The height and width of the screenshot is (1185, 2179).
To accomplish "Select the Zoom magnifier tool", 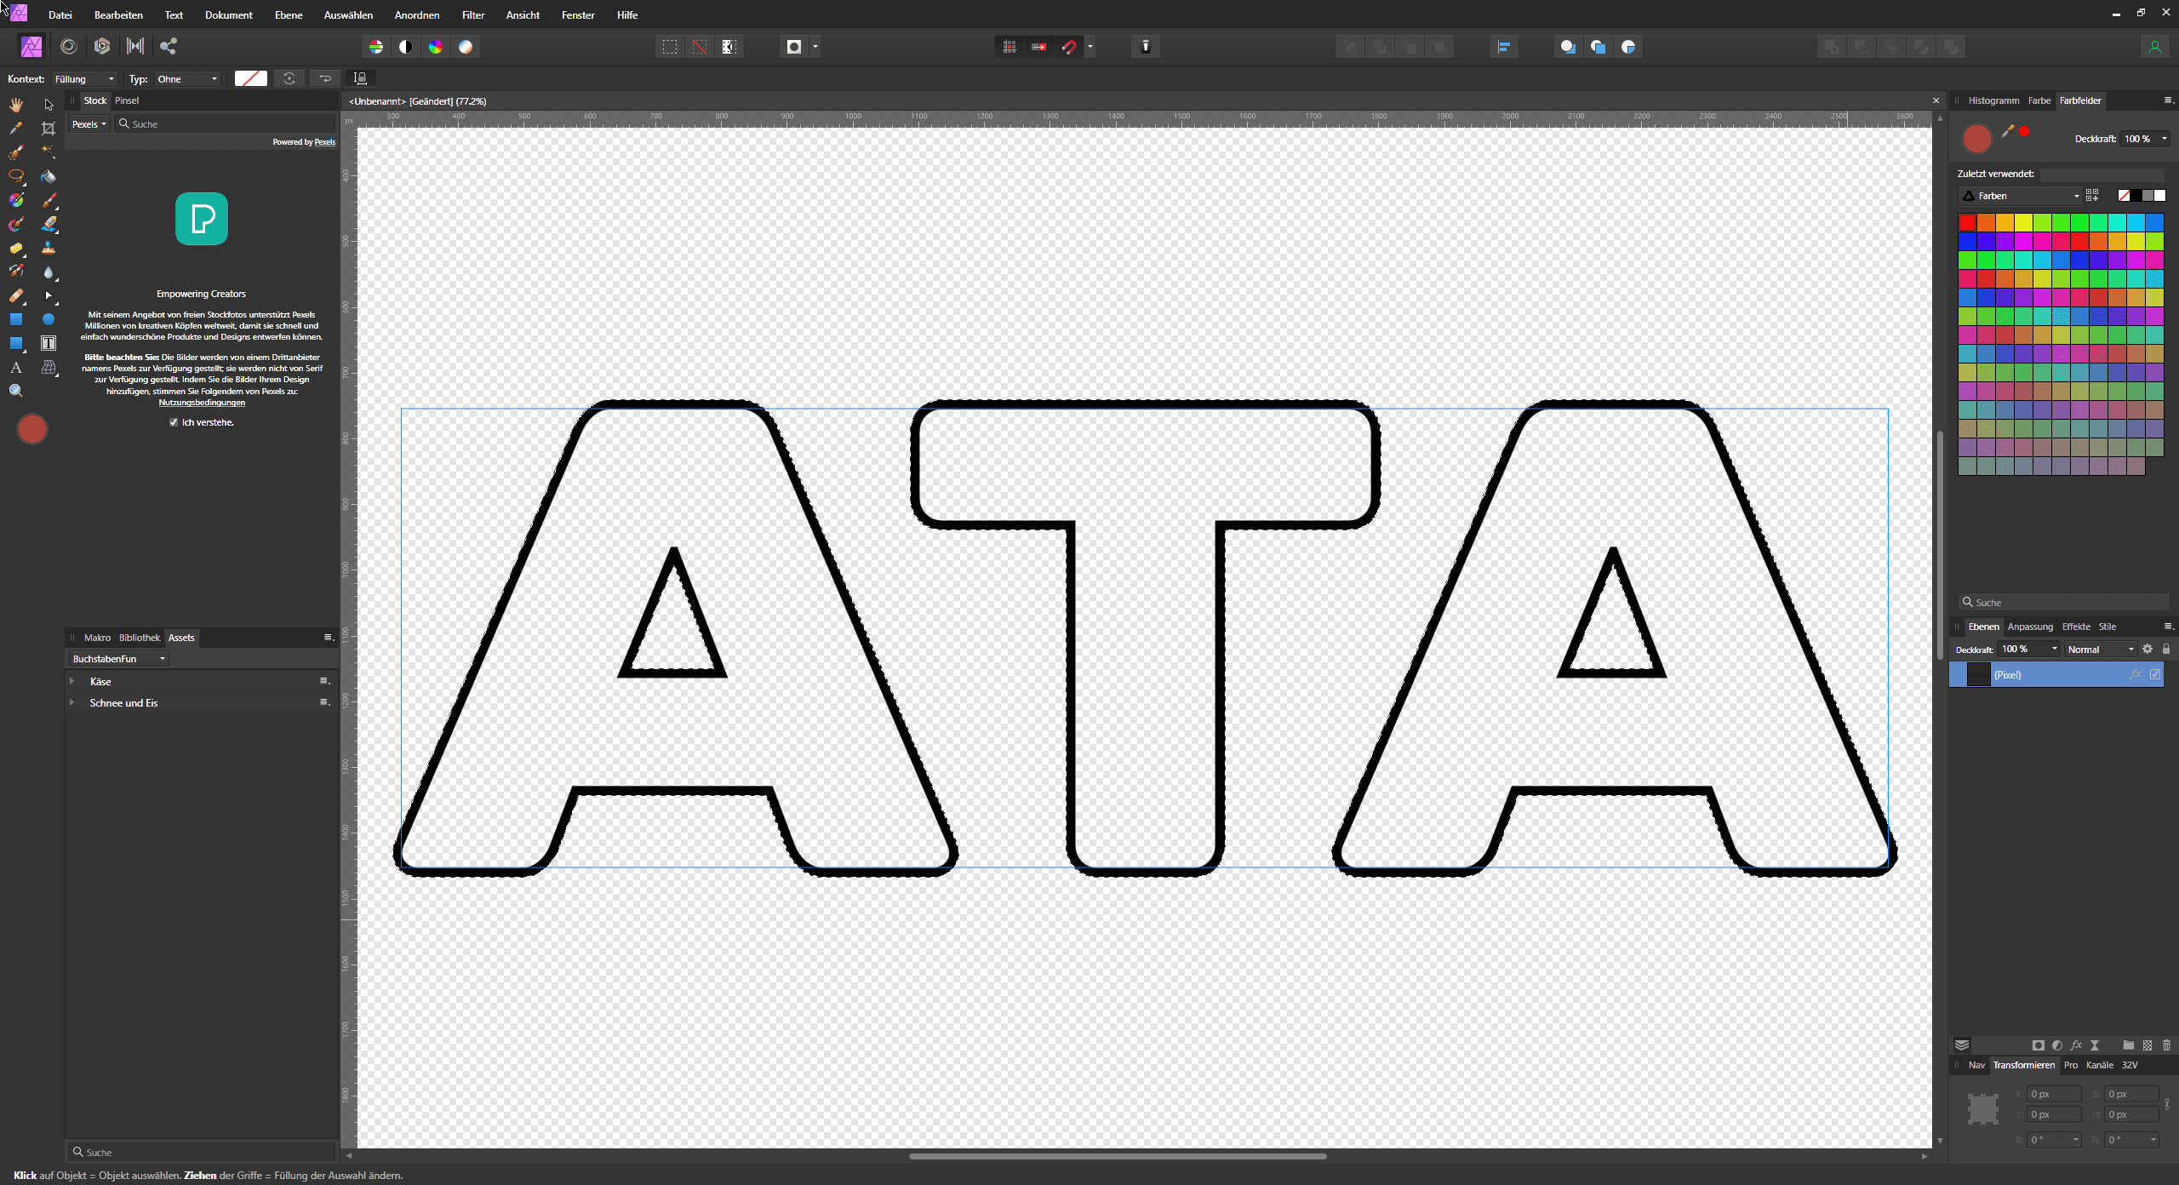I will coord(16,391).
